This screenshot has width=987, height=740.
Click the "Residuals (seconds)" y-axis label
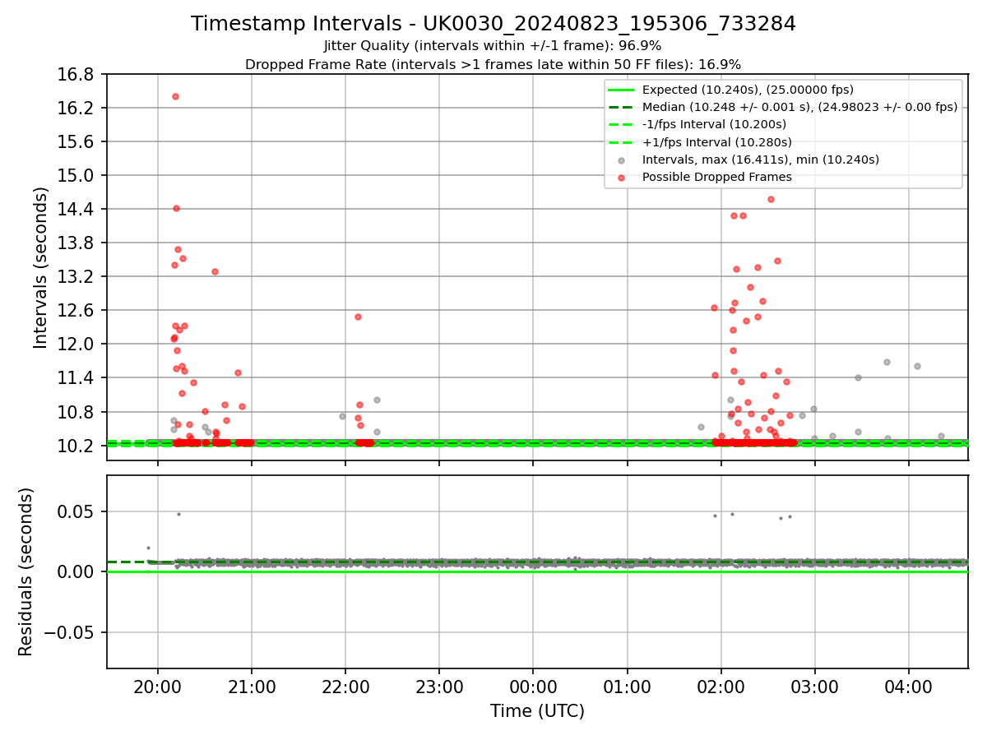point(26,571)
